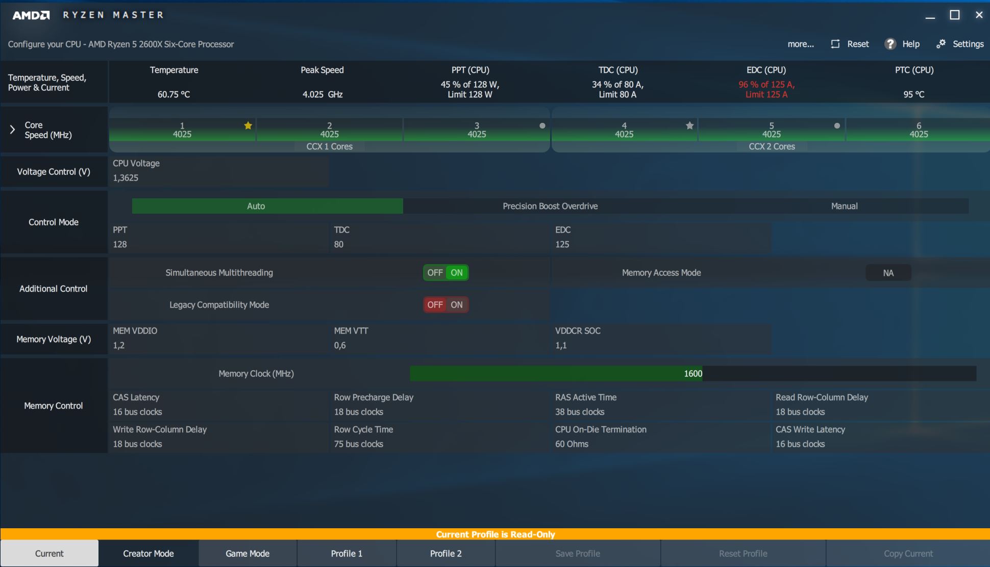Click the gray star on core 4
Viewport: 990px width, 567px height.
coord(689,125)
